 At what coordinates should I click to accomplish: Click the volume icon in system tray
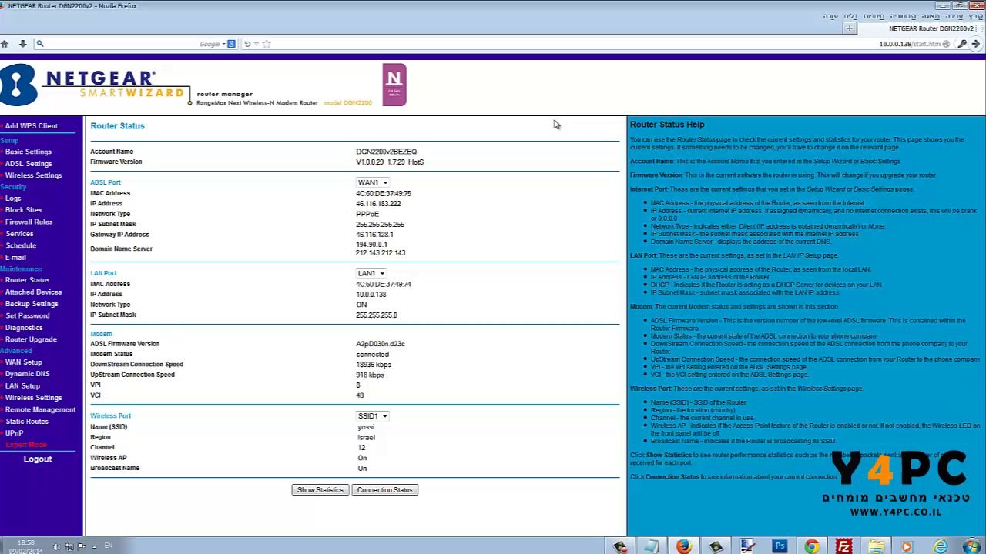point(56,546)
